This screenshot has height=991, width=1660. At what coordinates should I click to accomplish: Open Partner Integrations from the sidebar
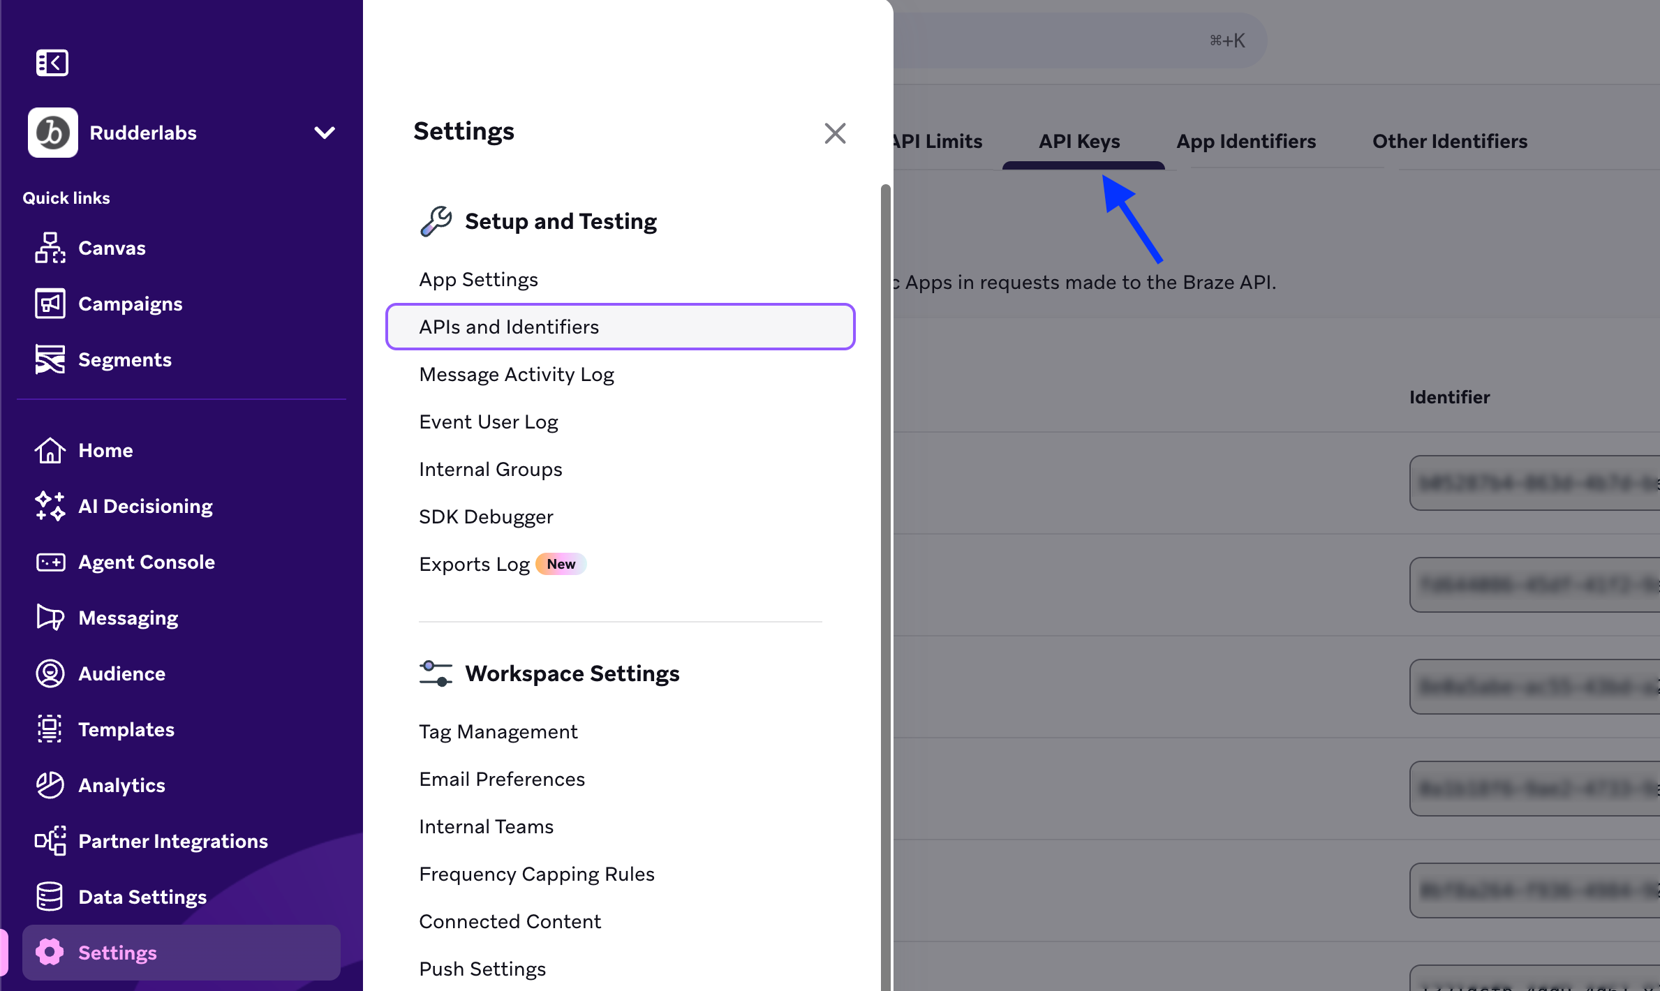pyautogui.click(x=172, y=841)
